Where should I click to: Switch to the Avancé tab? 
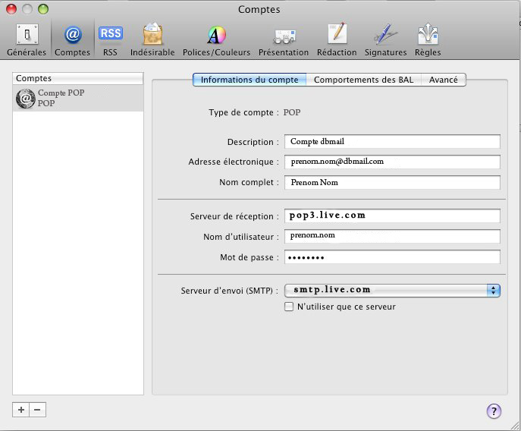click(x=444, y=80)
